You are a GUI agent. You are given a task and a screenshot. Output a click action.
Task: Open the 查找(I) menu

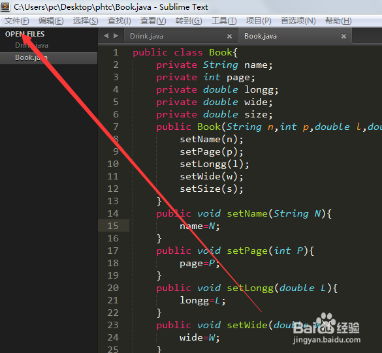(119, 21)
